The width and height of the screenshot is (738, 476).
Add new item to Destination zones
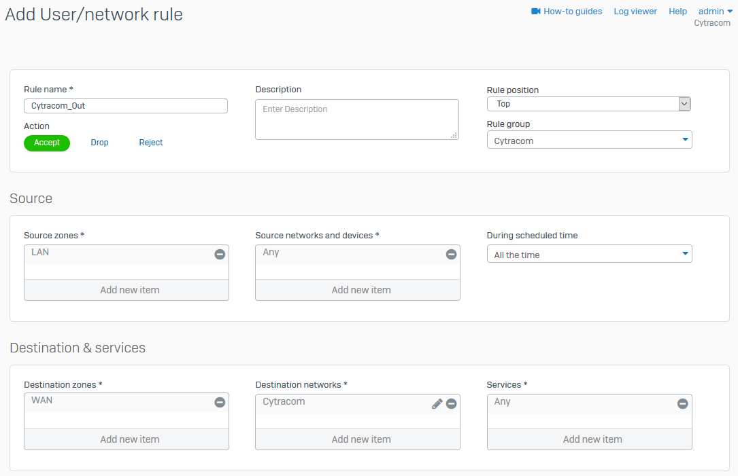[127, 439]
